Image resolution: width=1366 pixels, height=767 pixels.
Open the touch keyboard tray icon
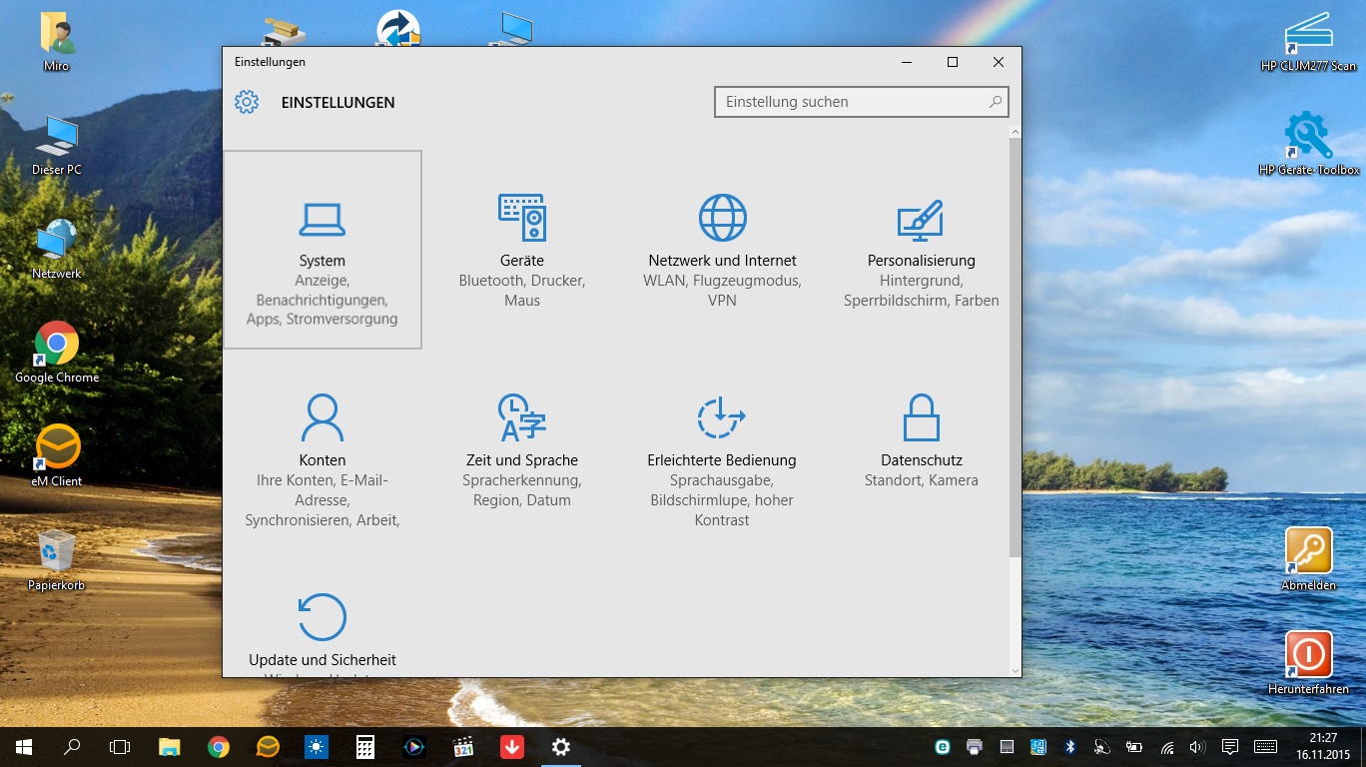click(x=1265, y=747)
